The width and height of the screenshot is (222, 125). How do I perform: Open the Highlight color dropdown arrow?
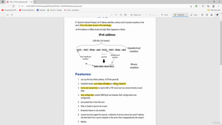point(187,15)
